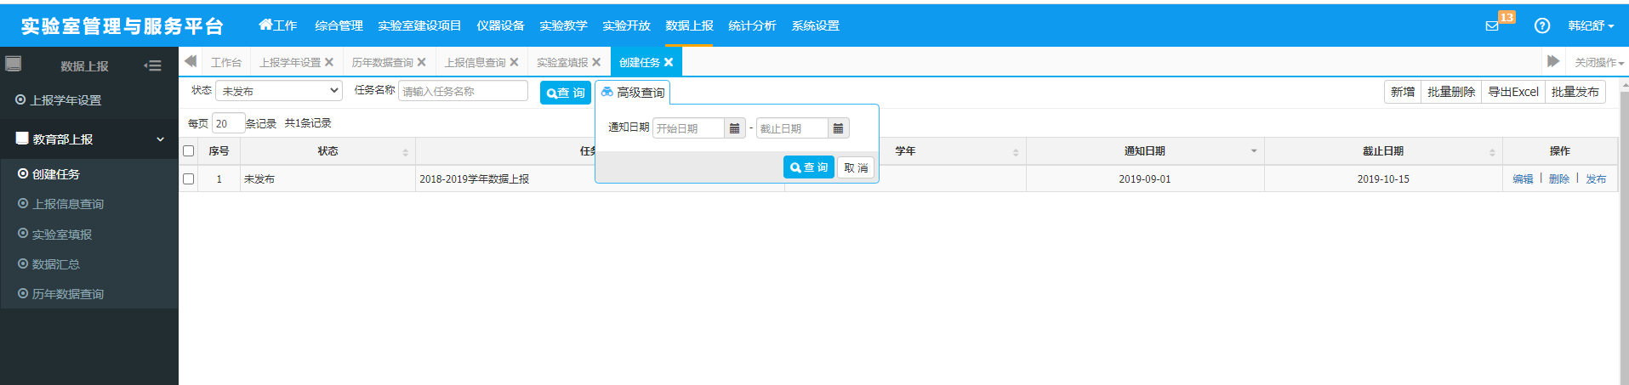
Task: Click the 导出Excel button
Action: click(1513, 92)
